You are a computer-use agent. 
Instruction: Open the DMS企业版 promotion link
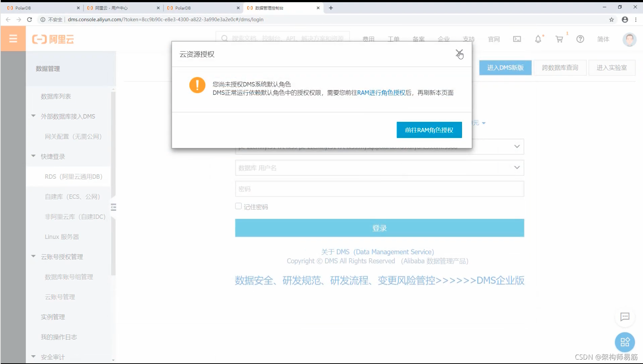click(x=380, y=280)
